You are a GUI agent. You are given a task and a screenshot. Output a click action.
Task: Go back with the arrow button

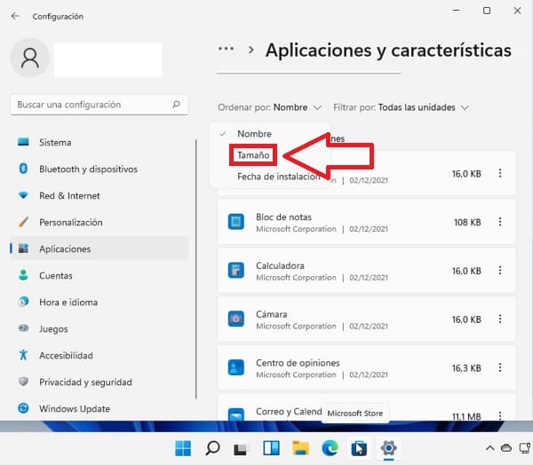point(15,16)
